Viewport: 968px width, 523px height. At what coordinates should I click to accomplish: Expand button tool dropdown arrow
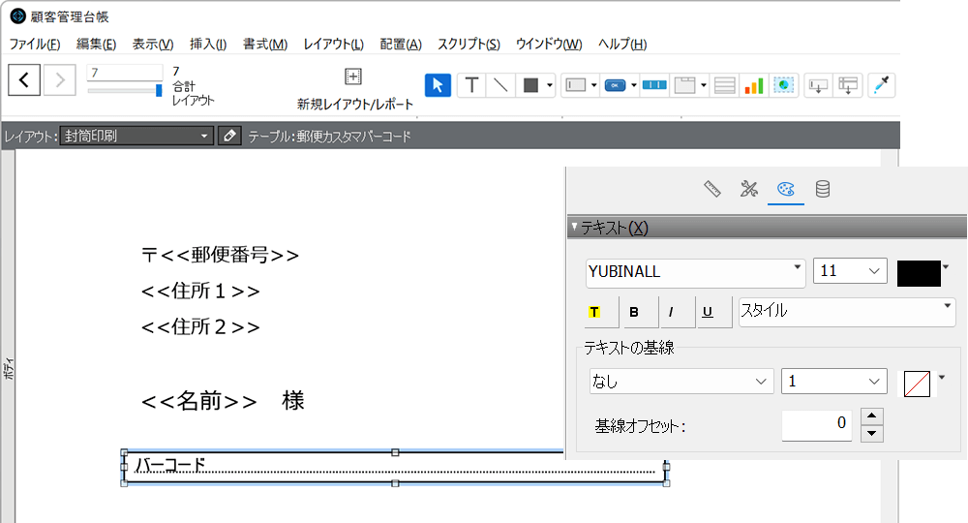[x=633, y=85]
